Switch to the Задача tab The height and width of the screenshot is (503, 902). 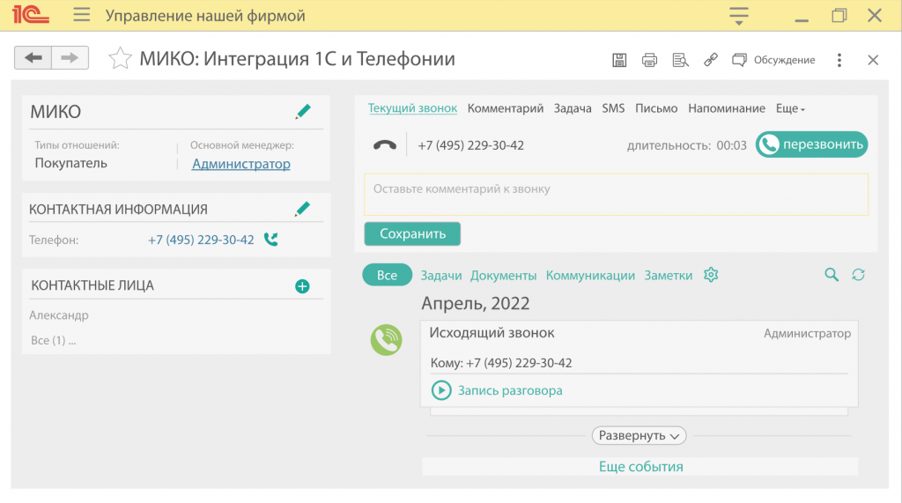573,108
